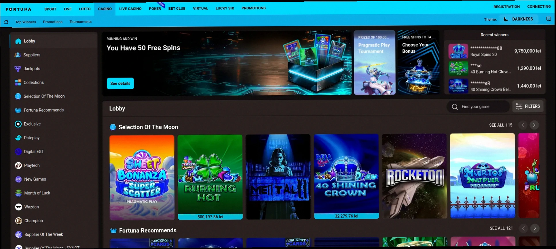Toggle the Darkness theme switch
556x249 pixels.
519,19
